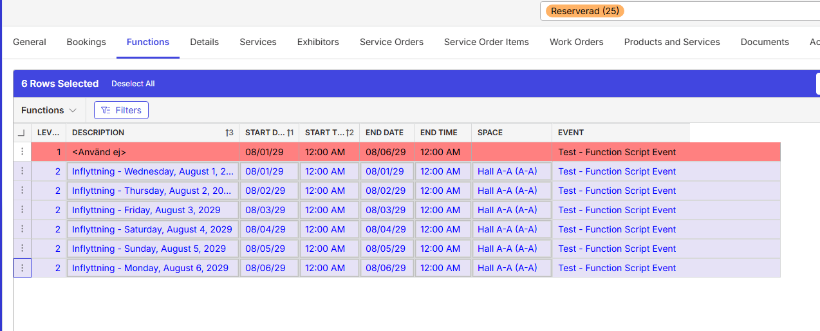Image resolution: width=820 pixels, height=331 pixels.
Task: Click end date 08/05/29 cell
Action: (387, 249)
